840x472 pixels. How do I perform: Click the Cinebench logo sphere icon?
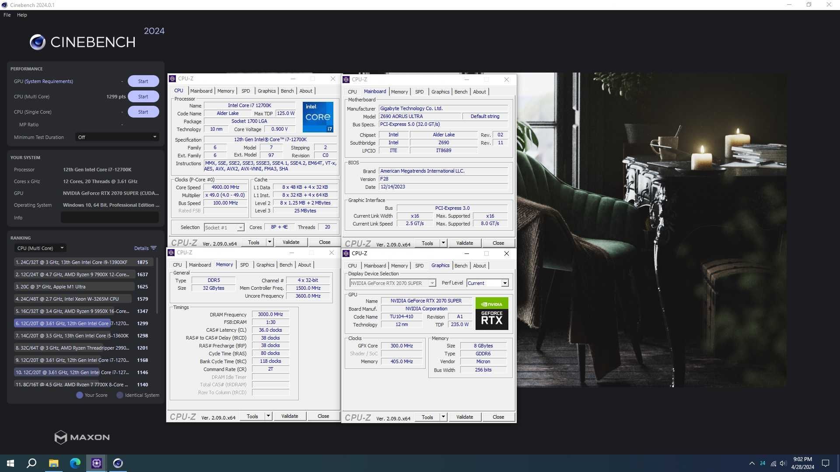(x=38, y=42)
